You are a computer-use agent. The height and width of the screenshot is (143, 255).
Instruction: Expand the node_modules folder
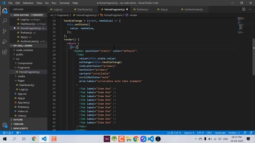[x=14, y=50]
